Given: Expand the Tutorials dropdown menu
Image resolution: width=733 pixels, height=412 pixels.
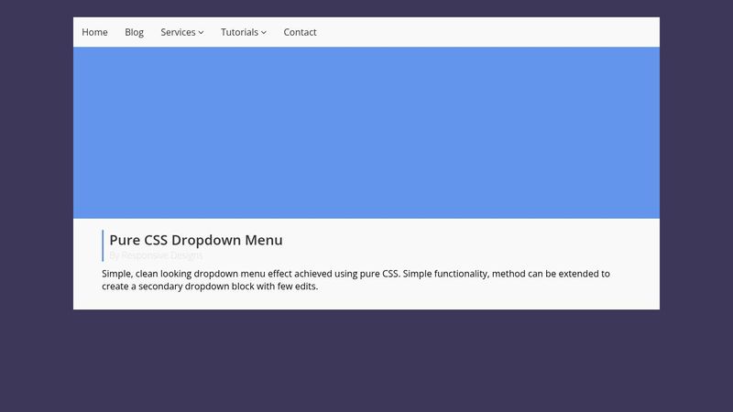Looking at the screenshot, I should click(244, 32).
